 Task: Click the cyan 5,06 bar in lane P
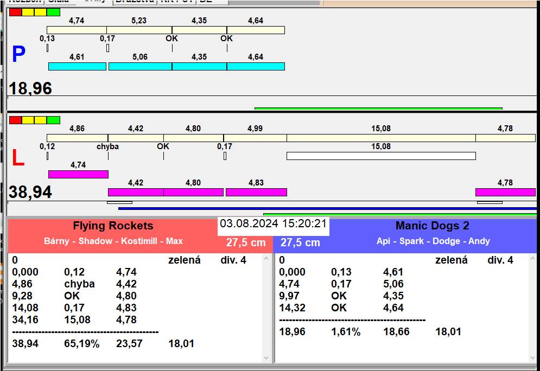point(140,66)
